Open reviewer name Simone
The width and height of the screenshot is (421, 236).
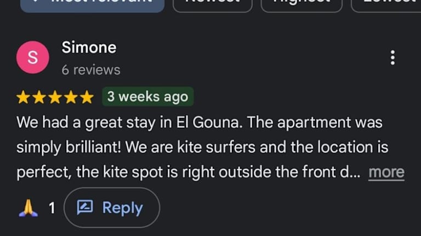(89, 48)
